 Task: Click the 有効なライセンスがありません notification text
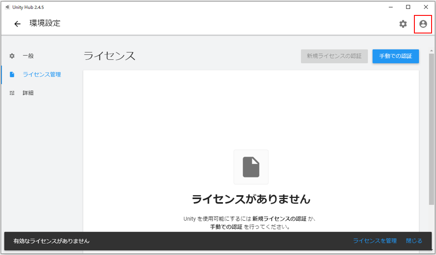tap(52, 241)
